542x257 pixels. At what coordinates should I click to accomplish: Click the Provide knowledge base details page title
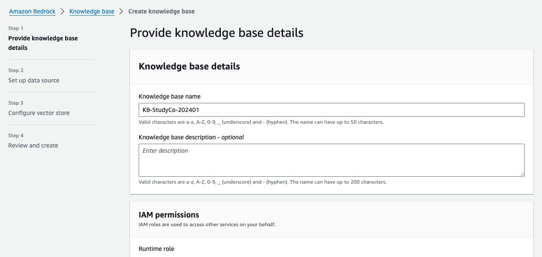point(216,33)
